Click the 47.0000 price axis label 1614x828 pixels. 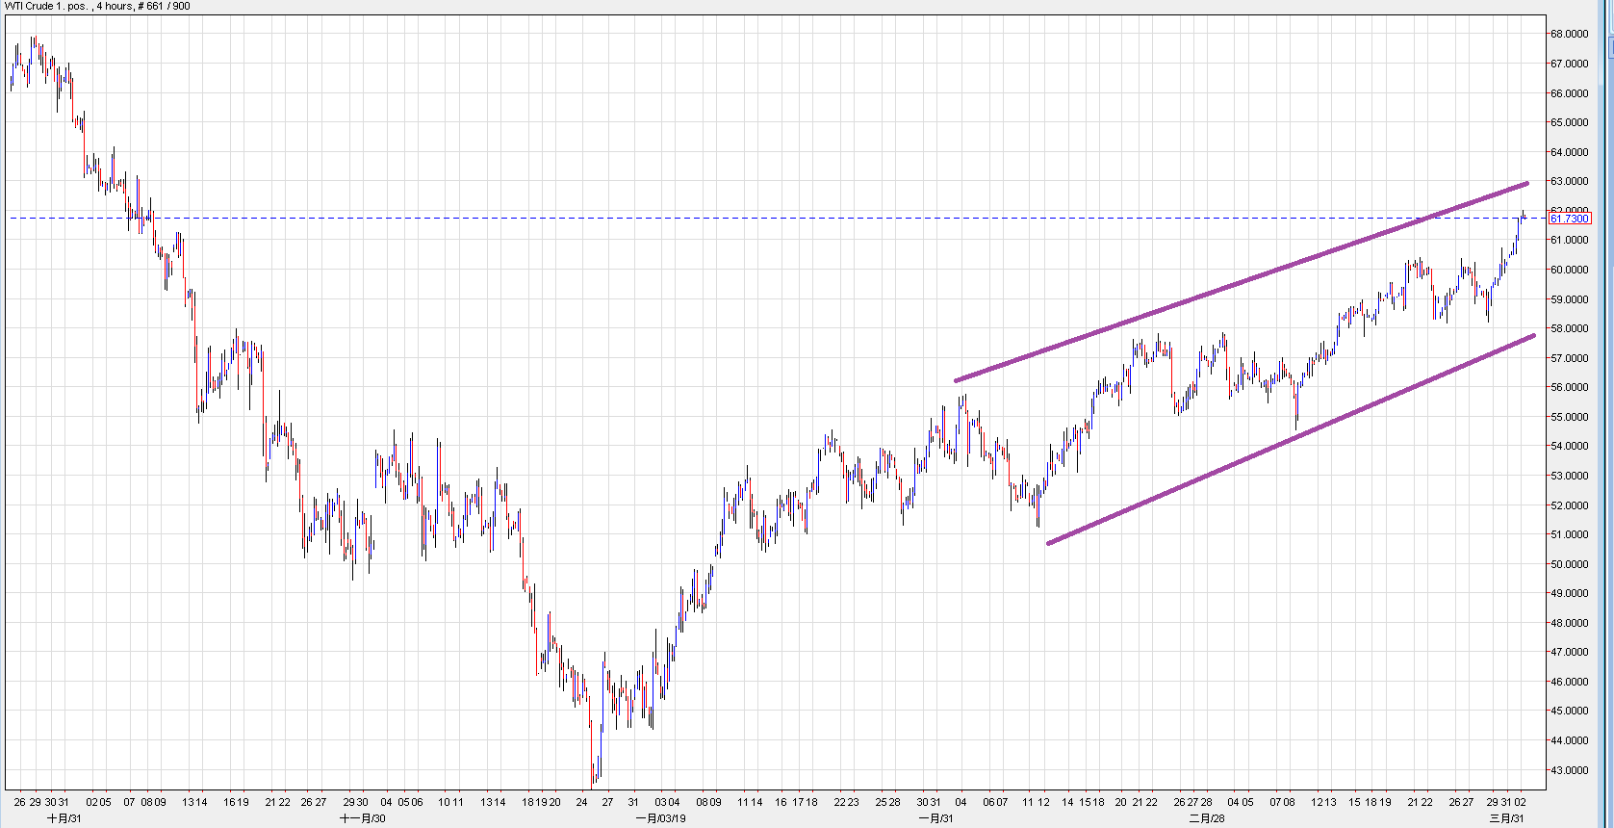pyautogui.click(x=1569, y=652)
